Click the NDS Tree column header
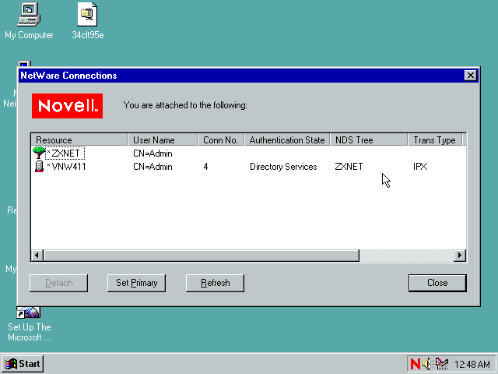This screenshot has height=374, width=498. click(x=369, y=140)
